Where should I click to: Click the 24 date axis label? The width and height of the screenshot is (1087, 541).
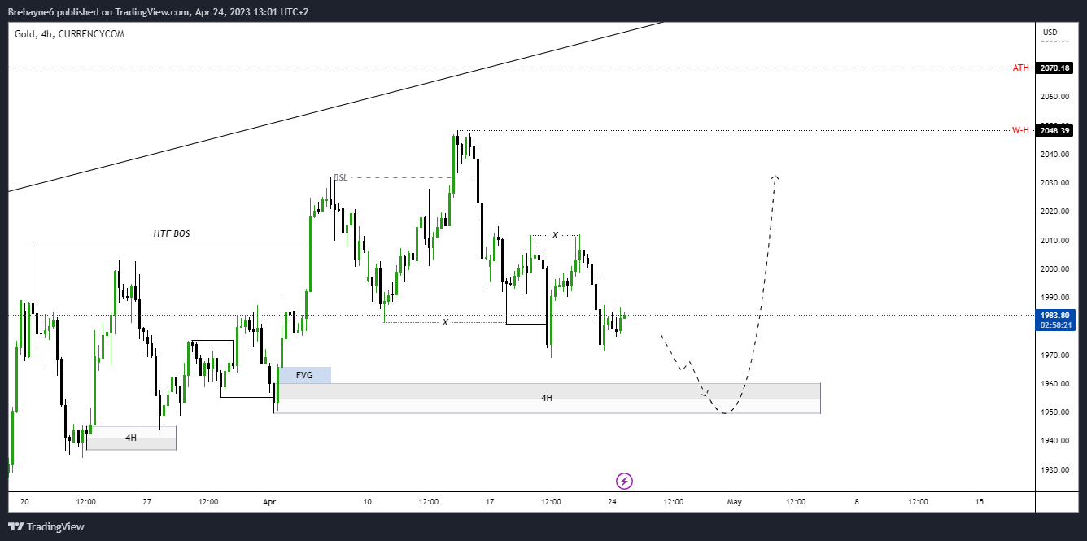coord(612,502)
